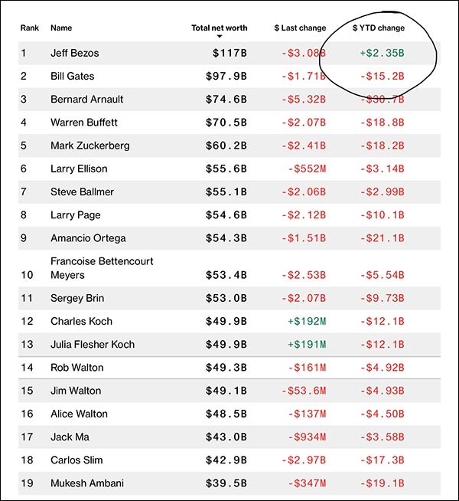Open Julia Flesher Koch's entry
This screenshot has height=501, width=459.
(x=93, y=345)
